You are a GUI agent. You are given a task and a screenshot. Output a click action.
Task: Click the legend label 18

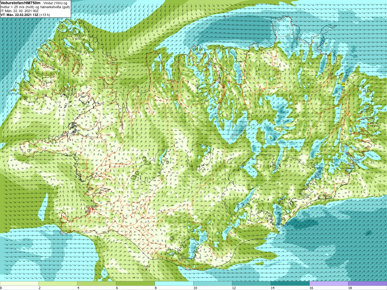point(350,288)
